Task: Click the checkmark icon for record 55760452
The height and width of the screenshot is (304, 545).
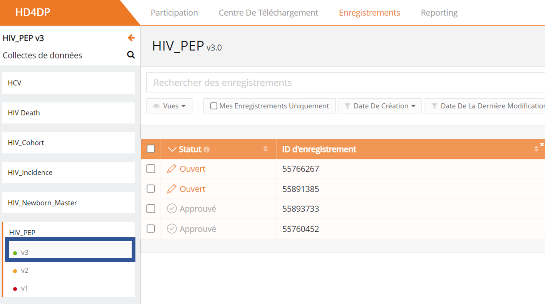Action: click(172, 229)
